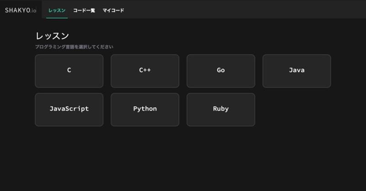Choose the Ruby language card
366x191 pixels.
tap(221, 109)
